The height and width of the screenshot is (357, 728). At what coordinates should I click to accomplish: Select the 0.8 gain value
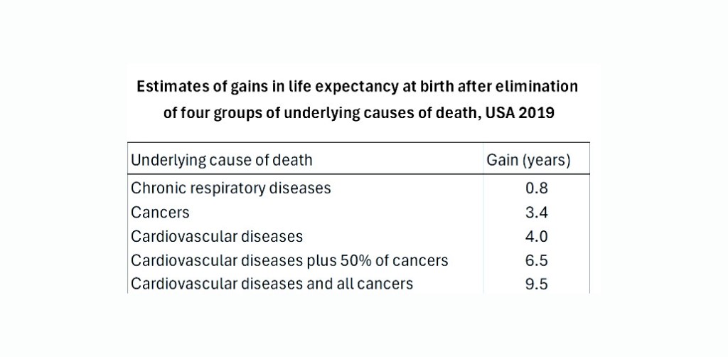(x=537, y=188)
